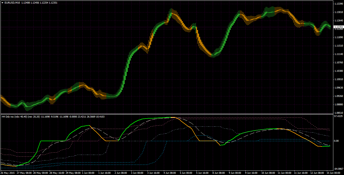Click the current price tag 1.12351
The width and height of the screenshot is (344, 175).
(x=338, y=27)
